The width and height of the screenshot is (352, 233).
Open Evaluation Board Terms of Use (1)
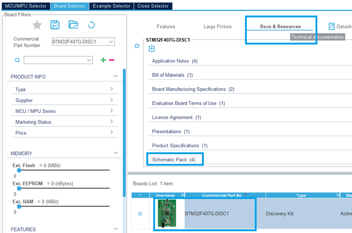point(188,103)
